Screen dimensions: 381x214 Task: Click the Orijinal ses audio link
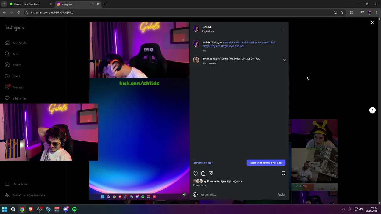[x=208, y=31]
